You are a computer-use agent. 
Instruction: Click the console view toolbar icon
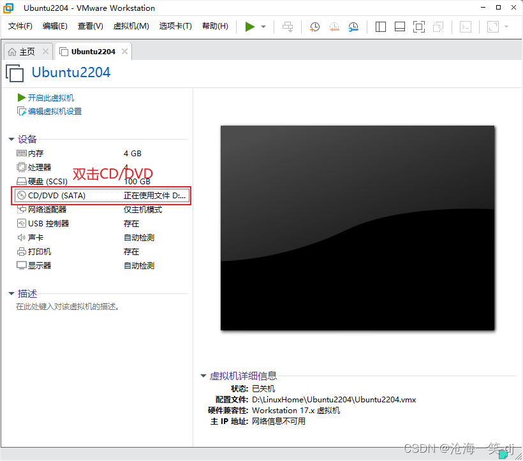point(466,27)
